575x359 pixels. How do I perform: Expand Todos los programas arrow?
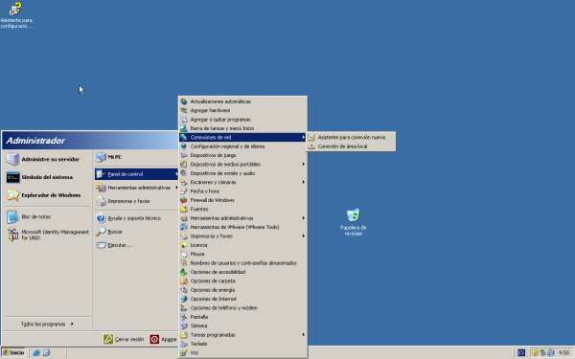pos(72,324)
